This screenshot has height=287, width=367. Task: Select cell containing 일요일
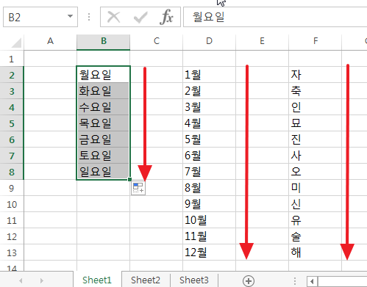tap(104, 172)
